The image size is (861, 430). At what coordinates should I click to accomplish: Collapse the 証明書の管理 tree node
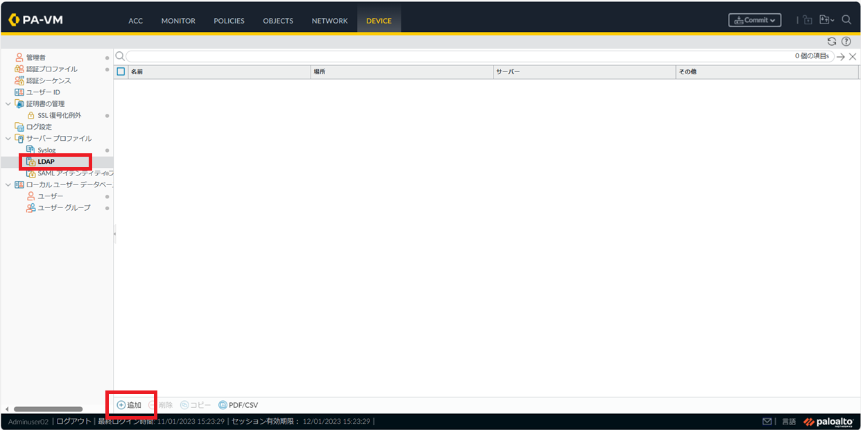pyautogui.click(x=8, y=103)
